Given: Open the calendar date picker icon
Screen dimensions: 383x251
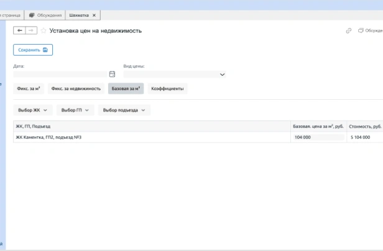Looking at the screenshot, I should (113, 74).
